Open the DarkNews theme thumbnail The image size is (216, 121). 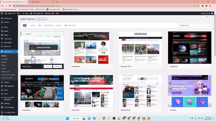coord(190,48)
